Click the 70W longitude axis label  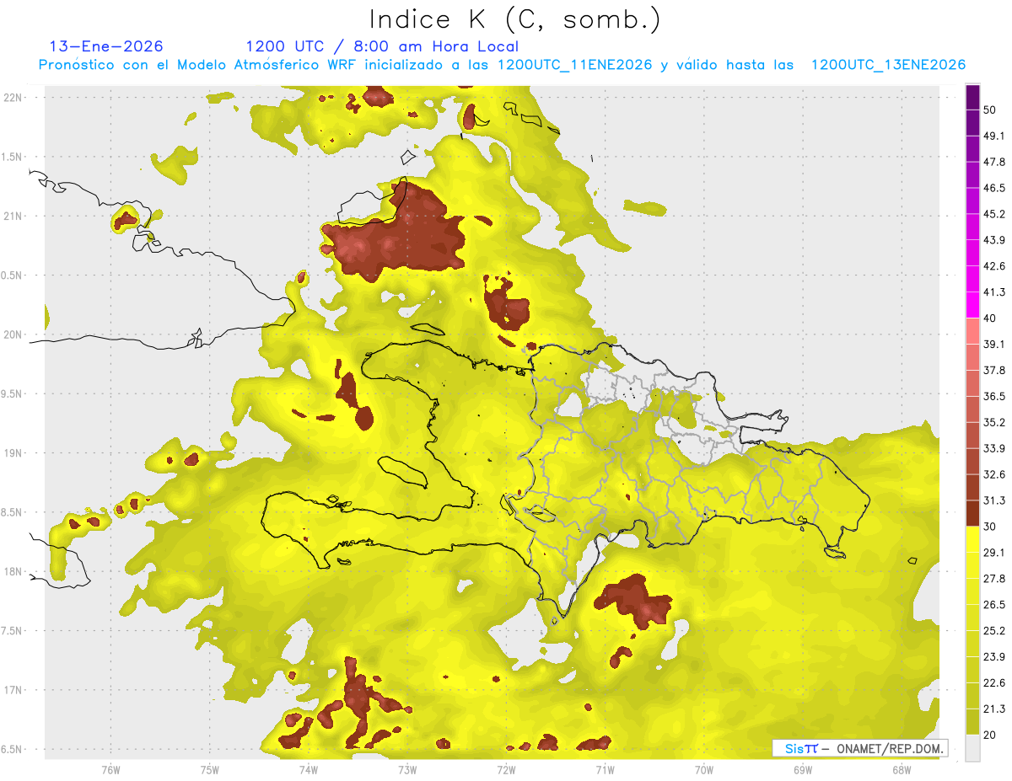click(704, 770)
